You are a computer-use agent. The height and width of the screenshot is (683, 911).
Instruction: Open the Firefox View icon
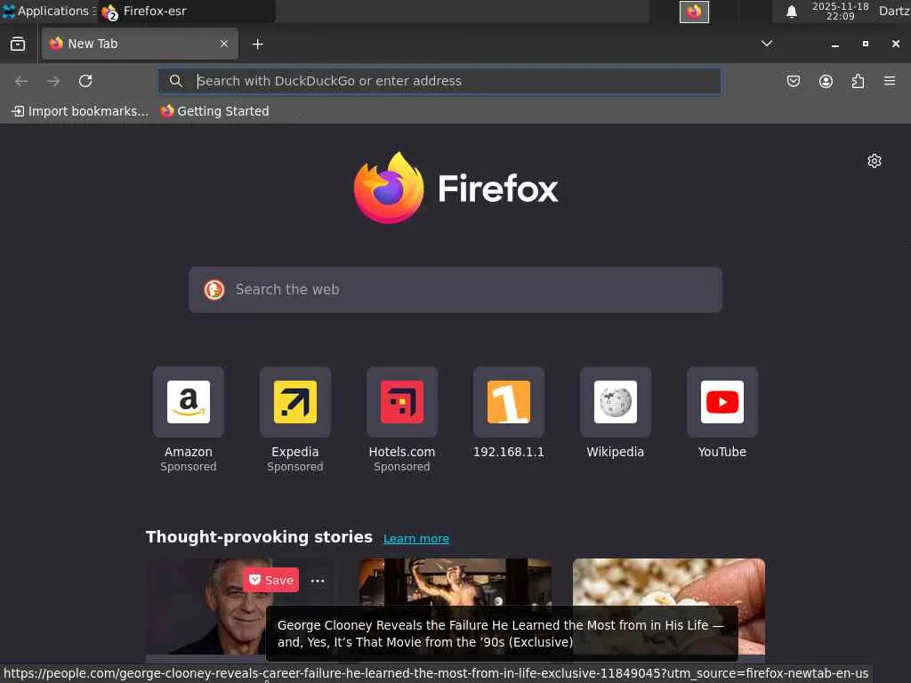[18, 44]
